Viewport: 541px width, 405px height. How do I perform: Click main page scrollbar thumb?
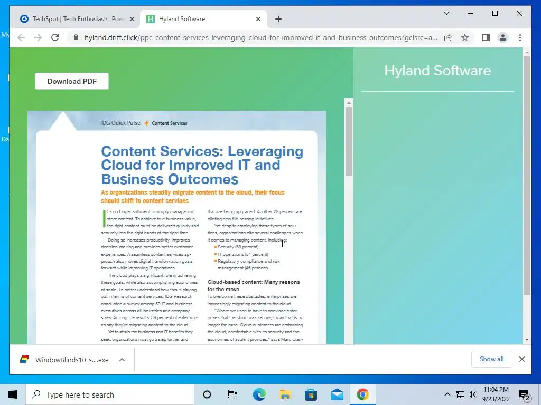527,176
